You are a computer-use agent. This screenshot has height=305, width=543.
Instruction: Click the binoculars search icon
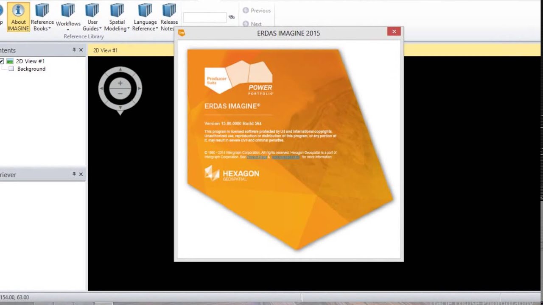[232, 17]
